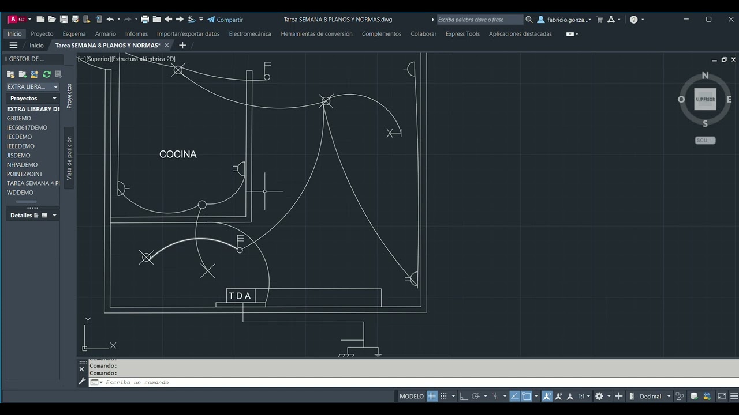Screen dimensions: 739x415
Task: Customize quick access toolbar dropdown
Action: tap(201, 20)
